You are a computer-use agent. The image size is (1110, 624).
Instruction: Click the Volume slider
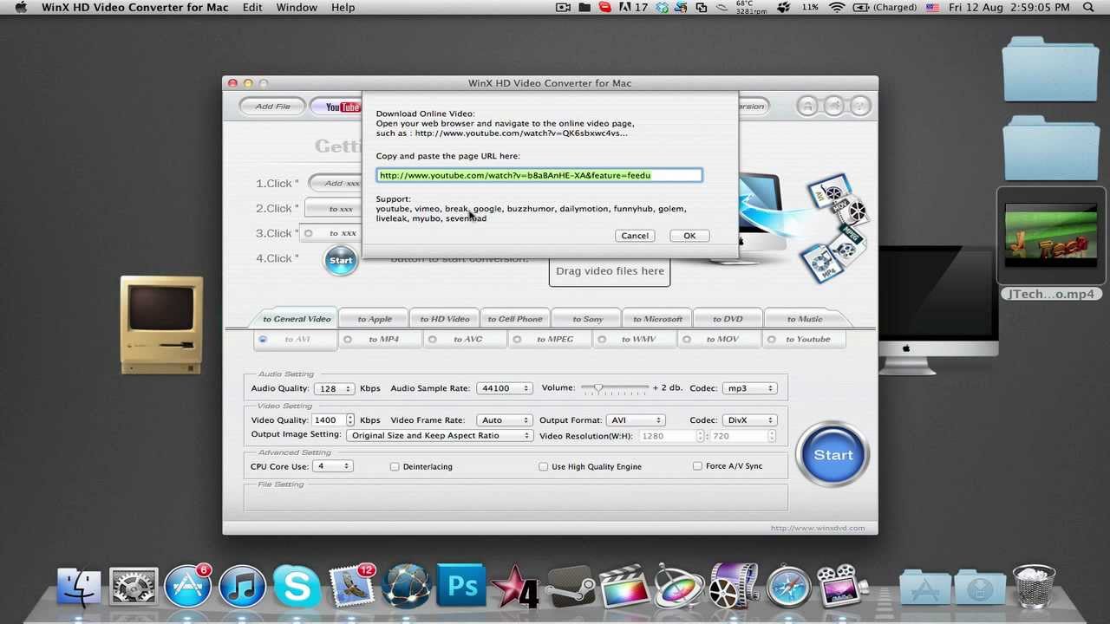615,387
